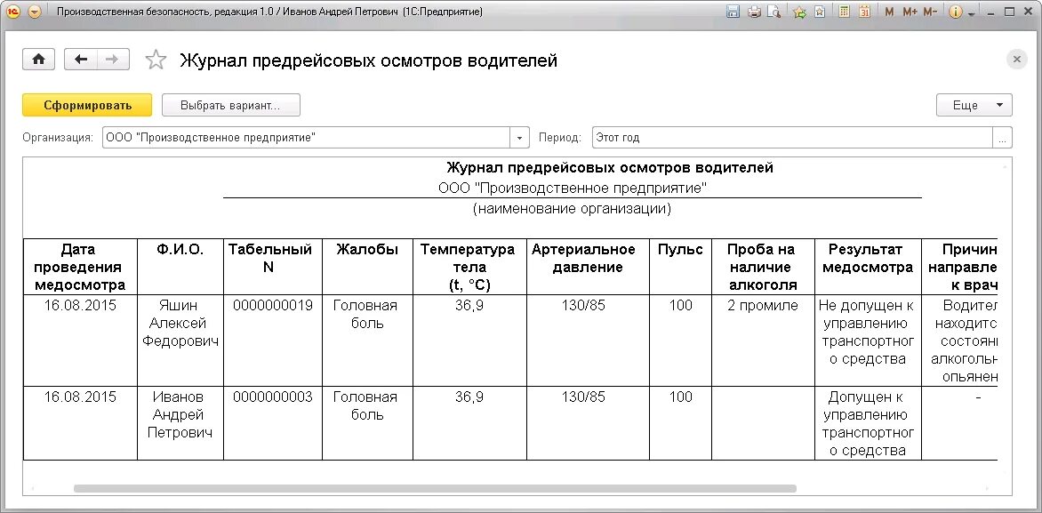Open favorites list star page icon

(820, 12)
